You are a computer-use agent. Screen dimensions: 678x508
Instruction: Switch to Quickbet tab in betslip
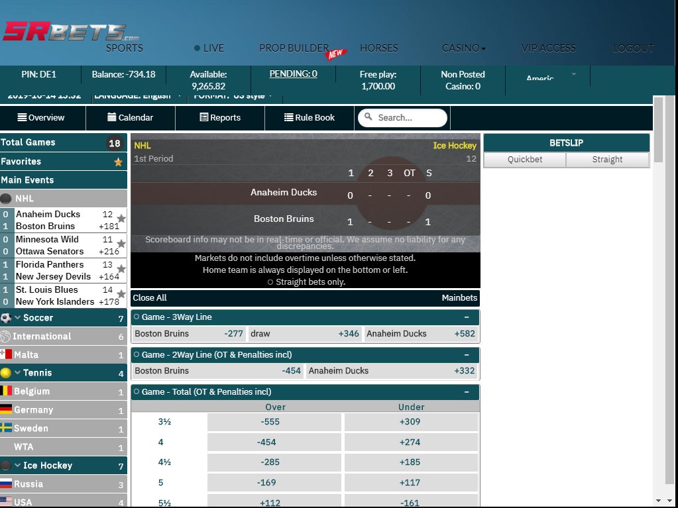525,160
